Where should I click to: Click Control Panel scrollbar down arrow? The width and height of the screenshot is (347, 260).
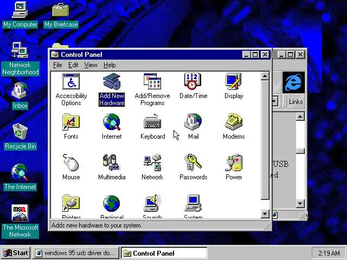pyautogui.click(x=265, y=214)
